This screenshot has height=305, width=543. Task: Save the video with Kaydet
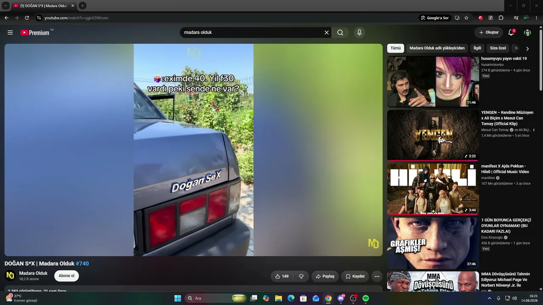coord(355,276)
